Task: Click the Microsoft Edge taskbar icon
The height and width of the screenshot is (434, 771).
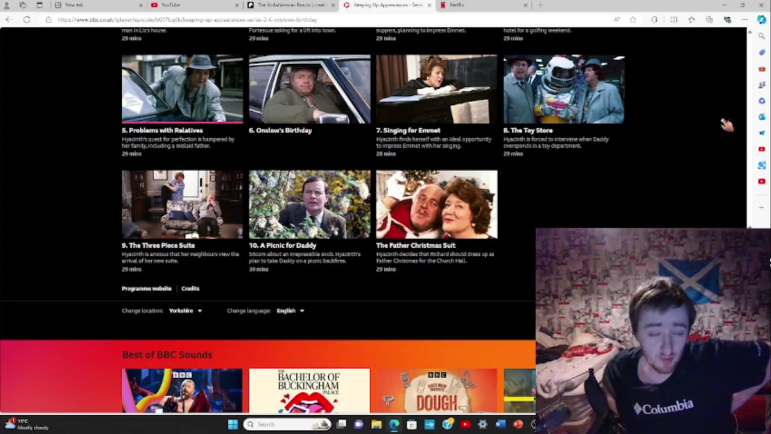Action: 394,424
